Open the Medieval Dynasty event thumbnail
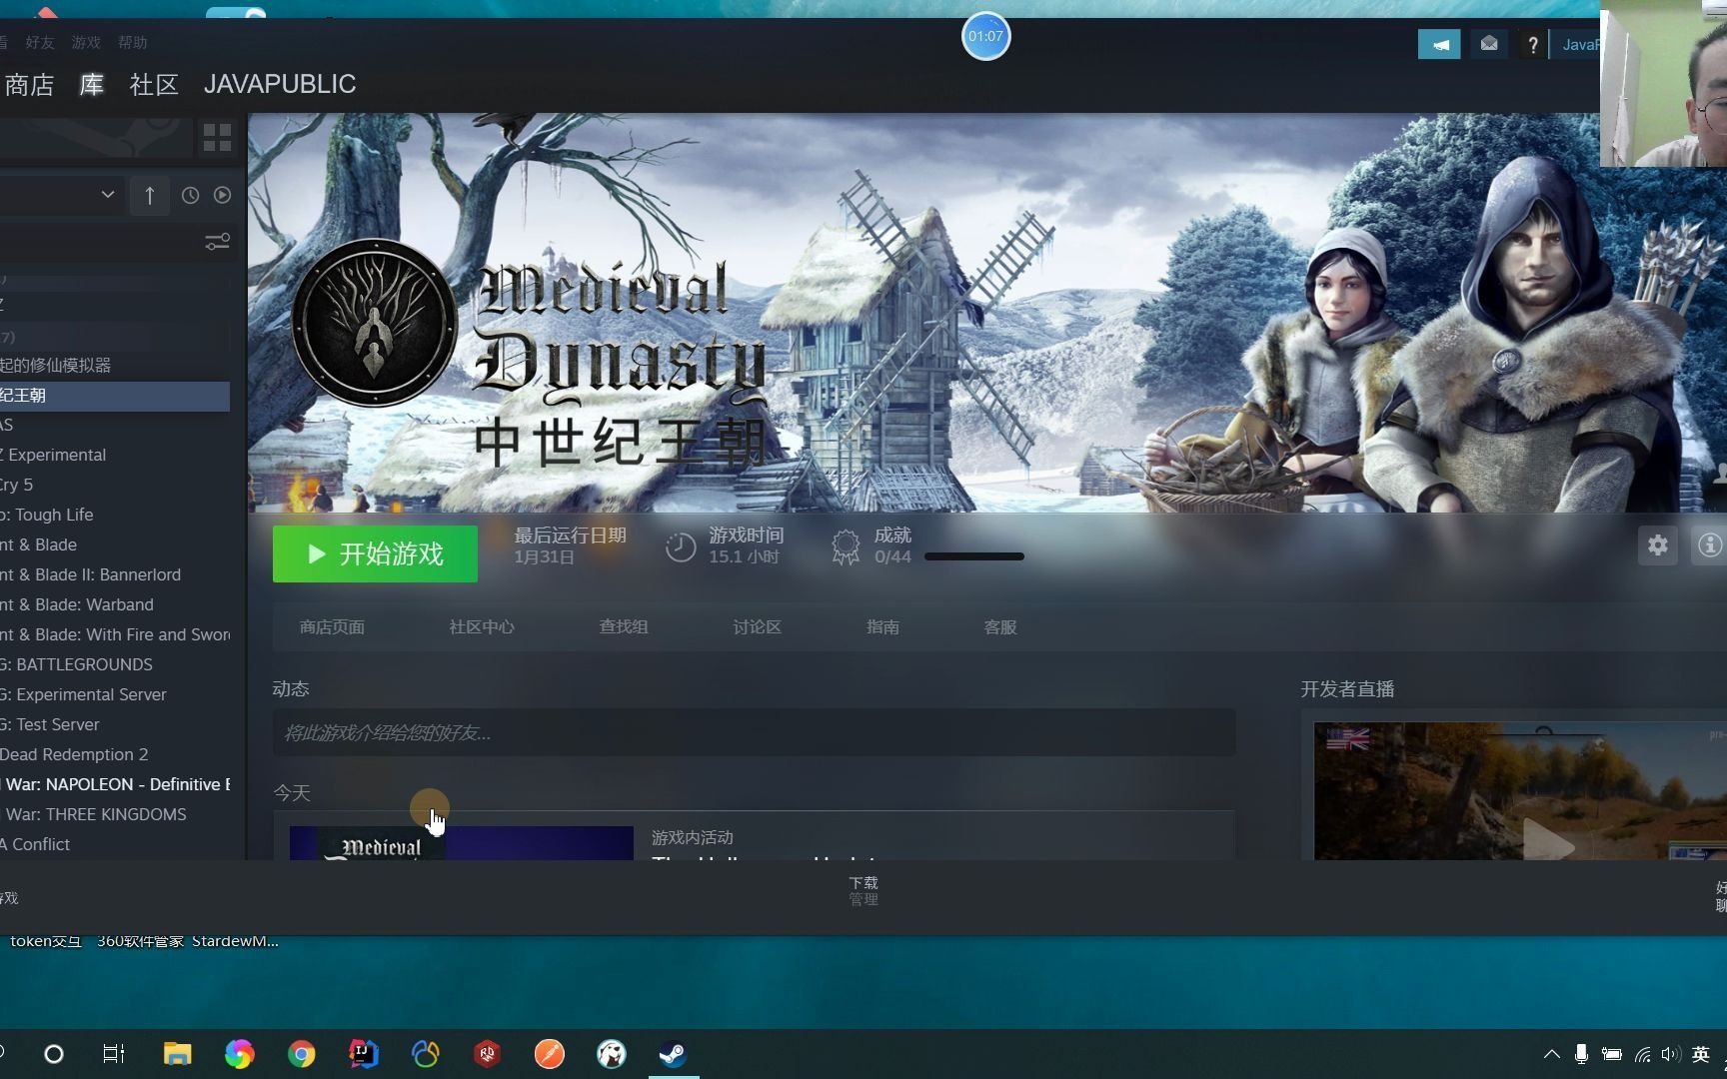 click(x=462, y=843)
